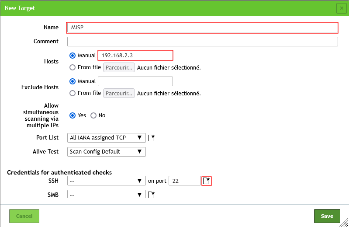Open the SSH credential dropdown
This screenshot has width=349, height=227.
click(107, 181)
